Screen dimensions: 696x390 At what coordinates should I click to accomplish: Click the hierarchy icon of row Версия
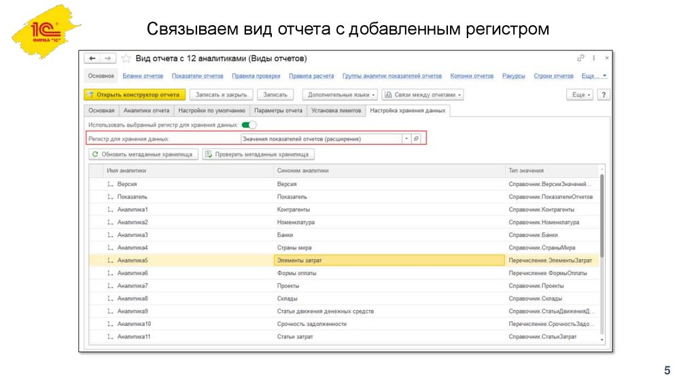110,183
